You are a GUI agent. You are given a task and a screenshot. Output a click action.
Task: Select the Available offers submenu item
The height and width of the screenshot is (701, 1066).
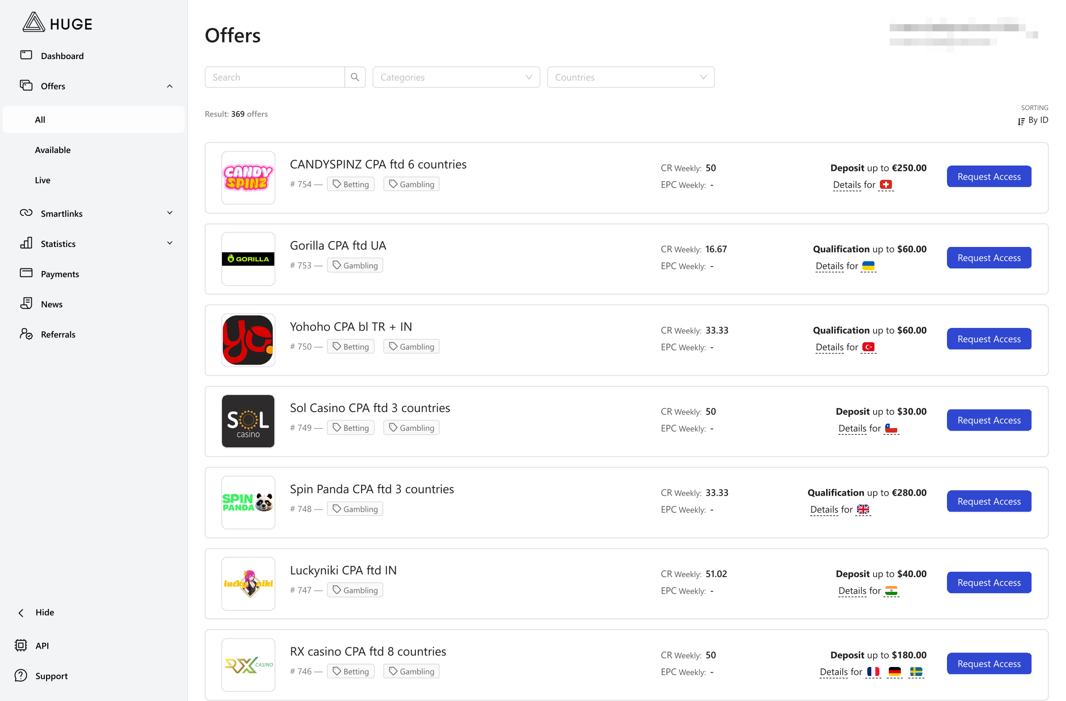53,149
